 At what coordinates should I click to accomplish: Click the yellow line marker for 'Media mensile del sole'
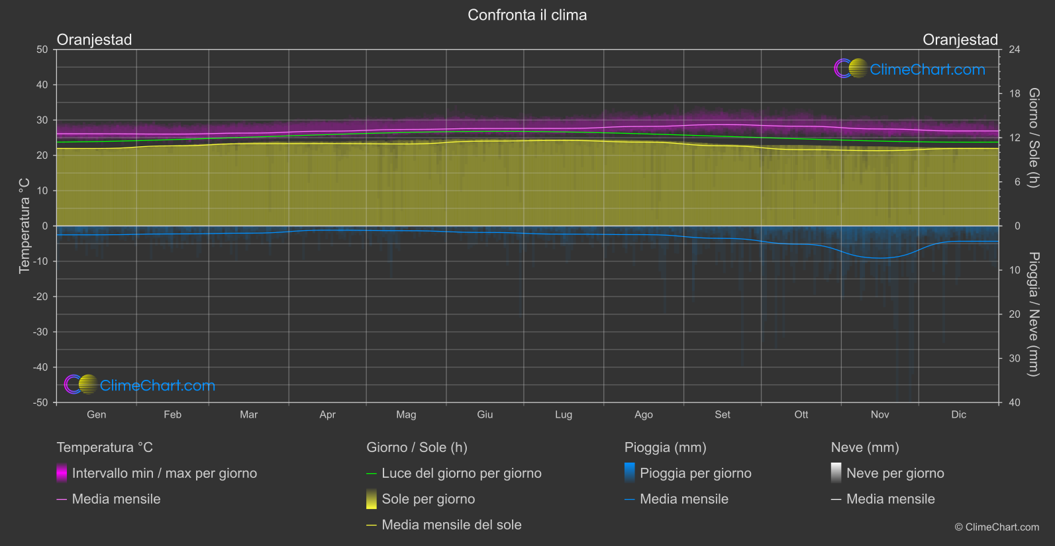(372, 525)
